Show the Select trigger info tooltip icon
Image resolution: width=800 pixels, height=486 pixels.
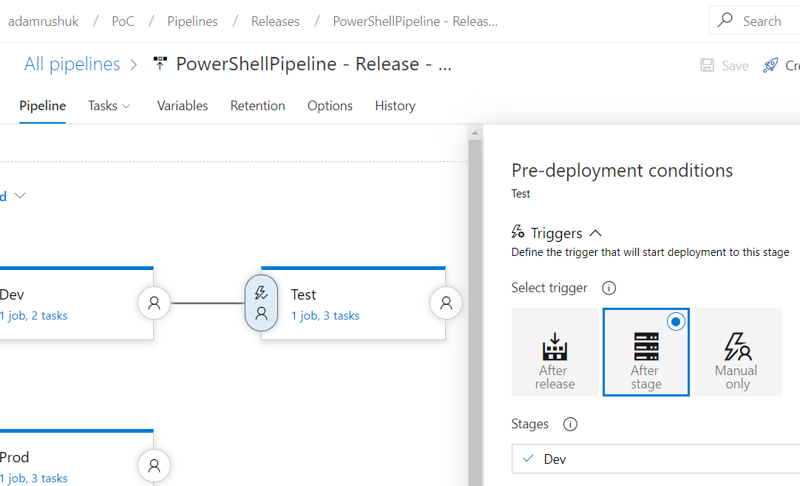(609, 288)
